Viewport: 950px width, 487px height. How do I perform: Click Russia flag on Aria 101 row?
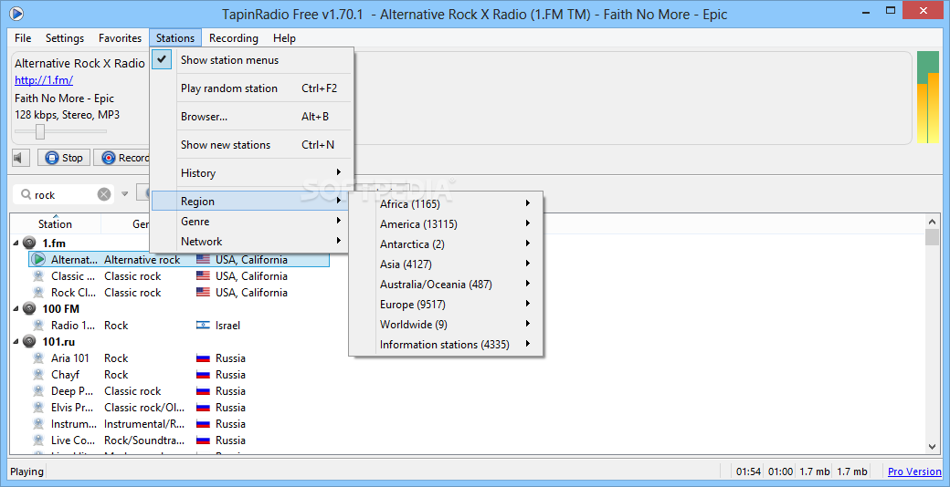(x=203, y=358)
